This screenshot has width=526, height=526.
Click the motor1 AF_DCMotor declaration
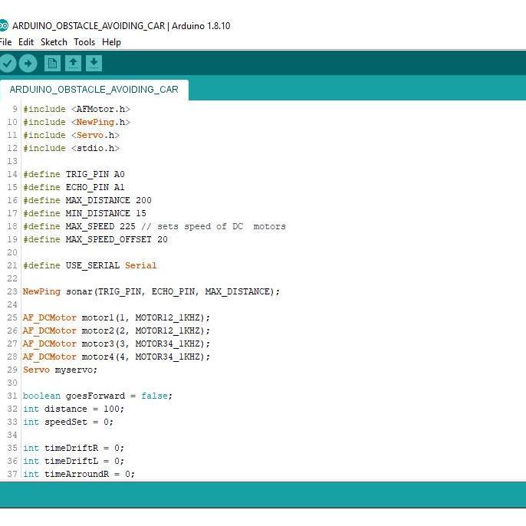click(x=117, y=318)
